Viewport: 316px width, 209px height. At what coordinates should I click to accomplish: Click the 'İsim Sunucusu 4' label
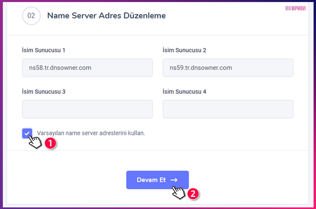[185, 92]
